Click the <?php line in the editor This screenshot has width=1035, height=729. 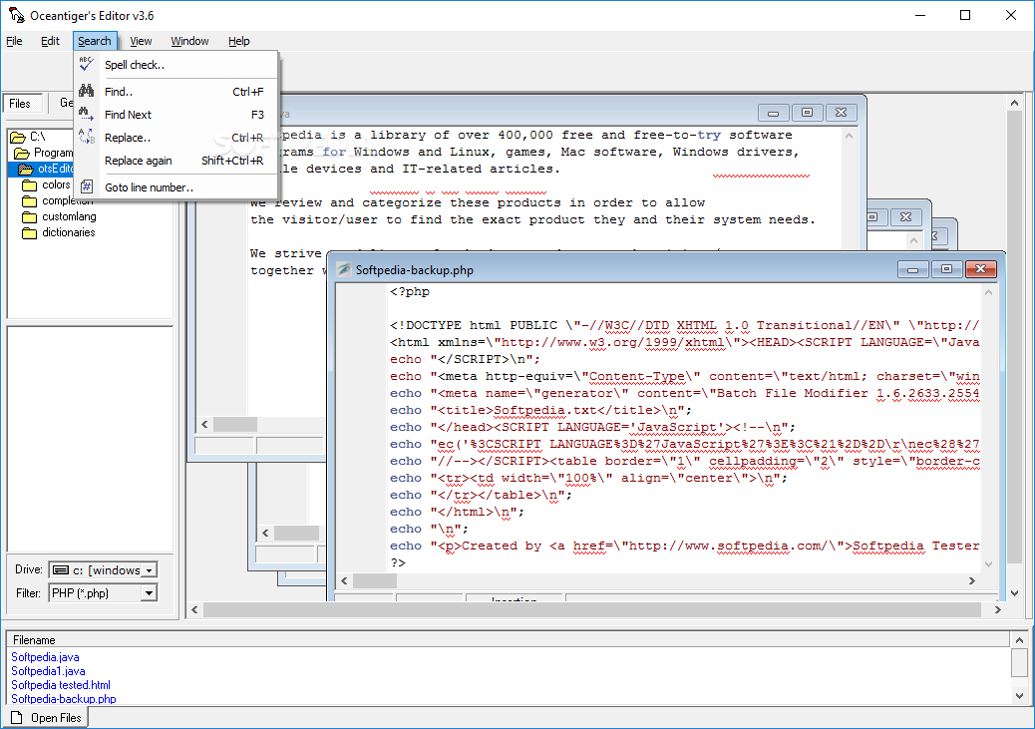[x=410, y=291]
